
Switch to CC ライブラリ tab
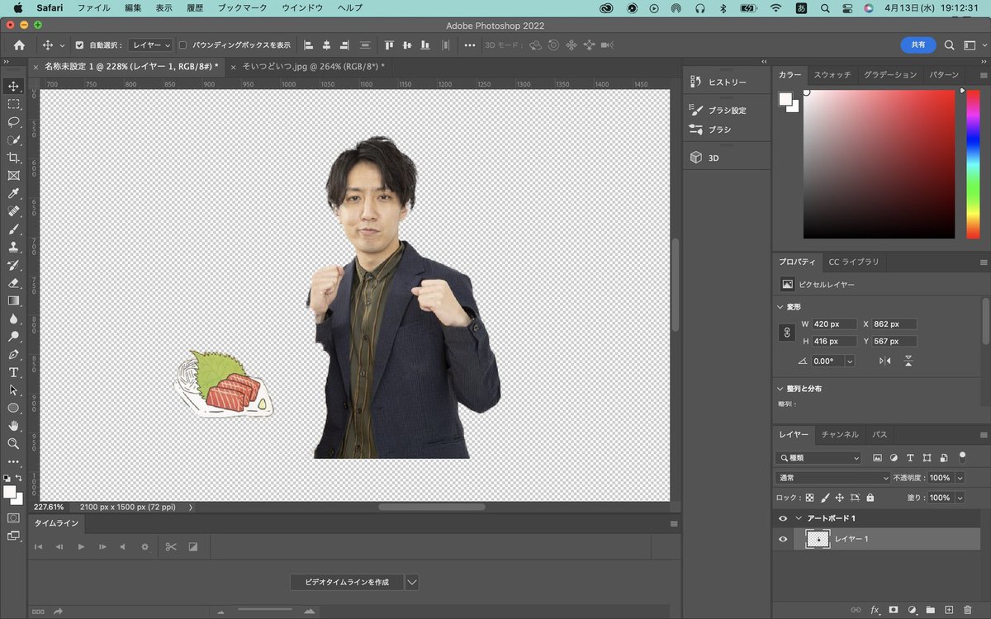click(x=854, y=262)
